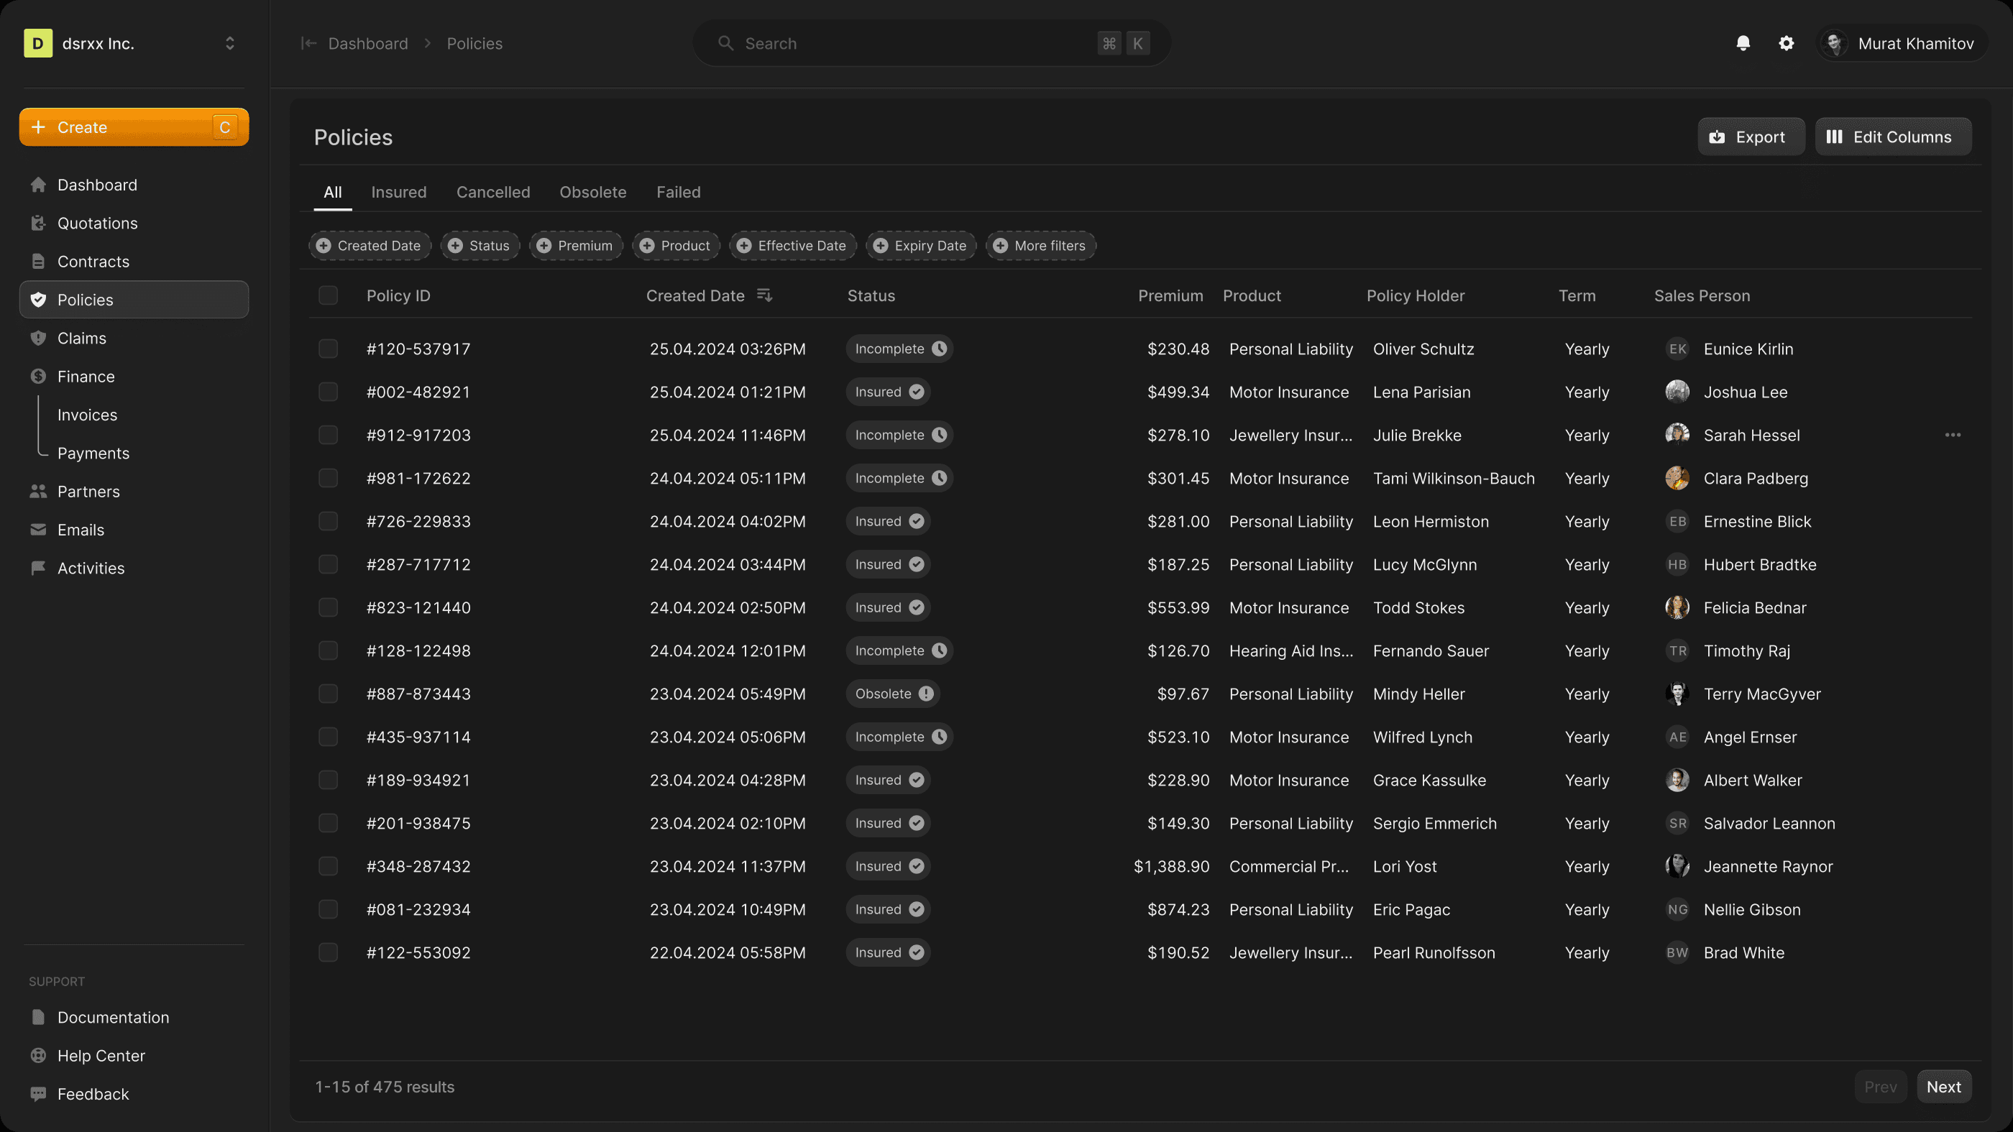The image size is (2013, 1132).
Task: Open the More filters dropdown
Action: tap(1040, 245)
